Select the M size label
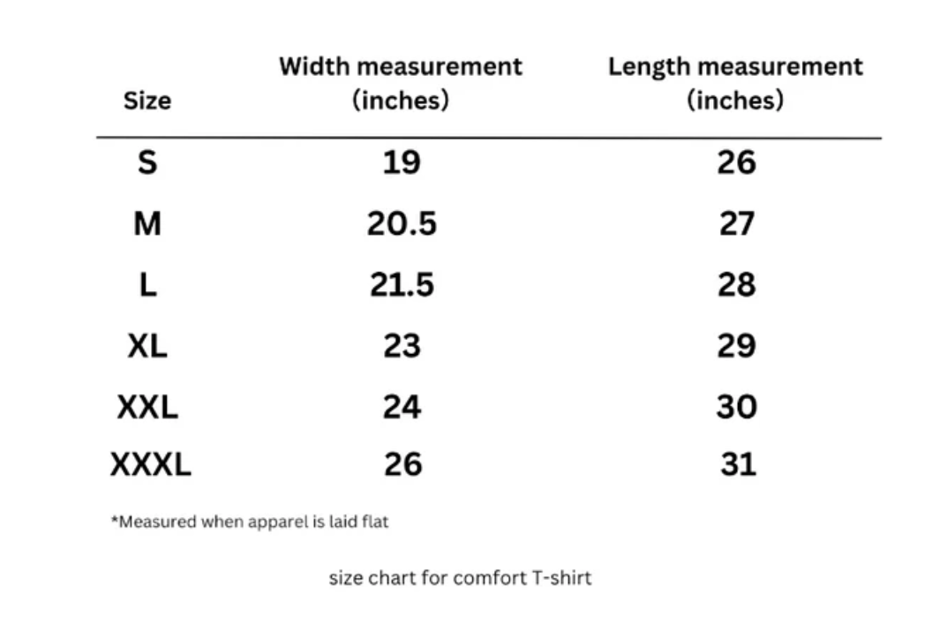 pyautogui.click(x=147, y=224)
